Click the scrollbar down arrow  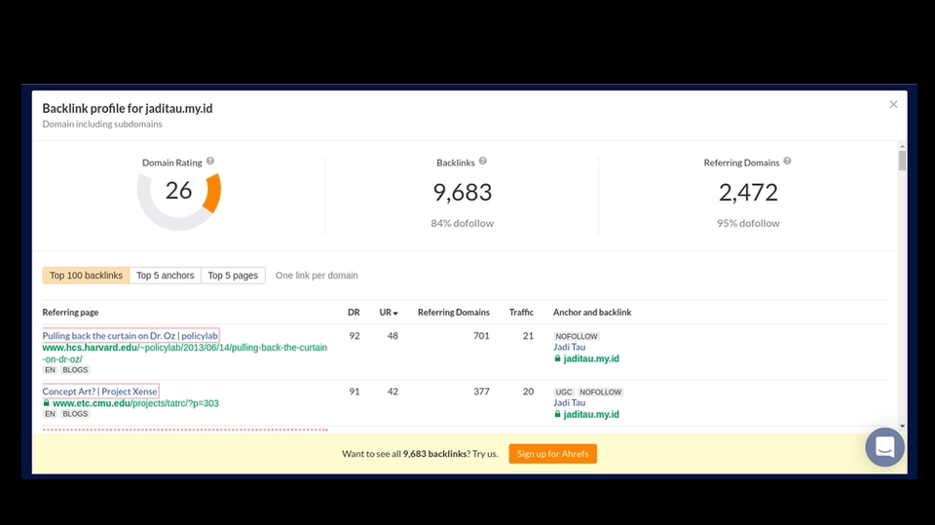(x=902, y=426)
